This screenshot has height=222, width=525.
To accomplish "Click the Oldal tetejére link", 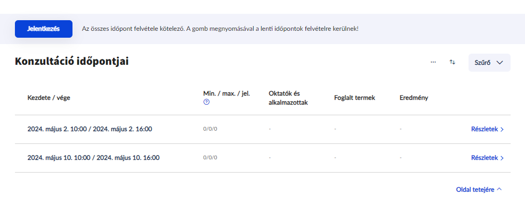I will click(475, 189).
